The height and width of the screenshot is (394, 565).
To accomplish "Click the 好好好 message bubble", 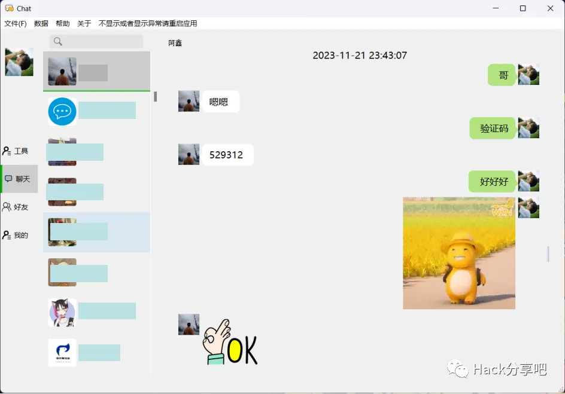I will coord(492,181).
